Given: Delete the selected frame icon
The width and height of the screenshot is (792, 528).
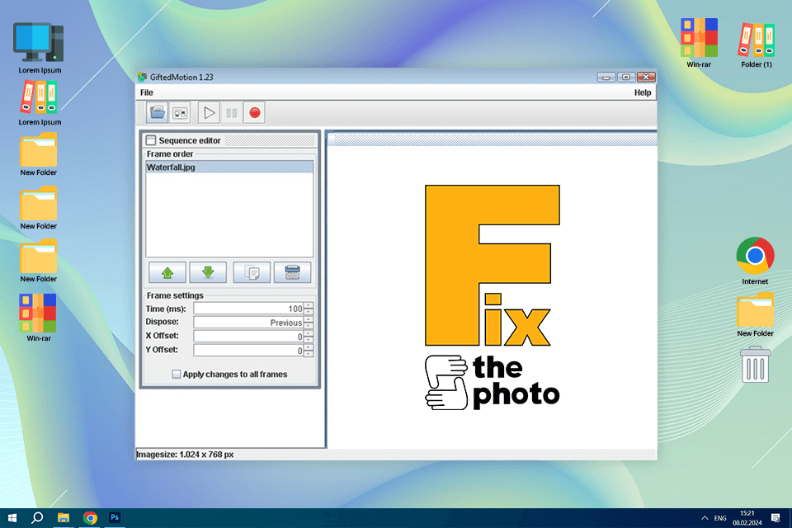Looking at the screenshot, I should (292, 272).
